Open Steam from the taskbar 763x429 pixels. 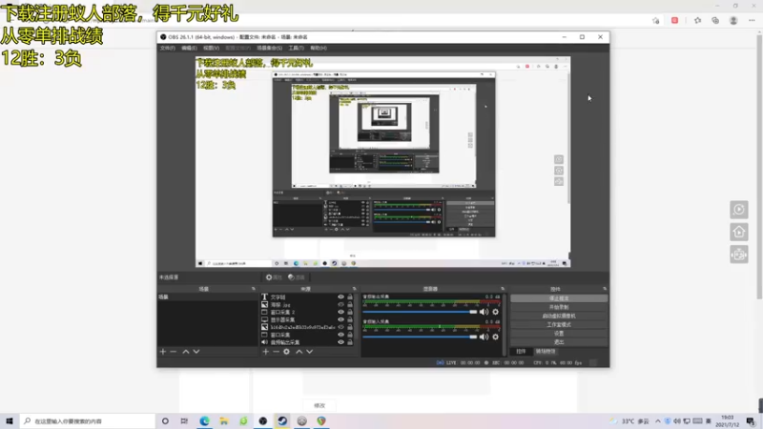282,420
